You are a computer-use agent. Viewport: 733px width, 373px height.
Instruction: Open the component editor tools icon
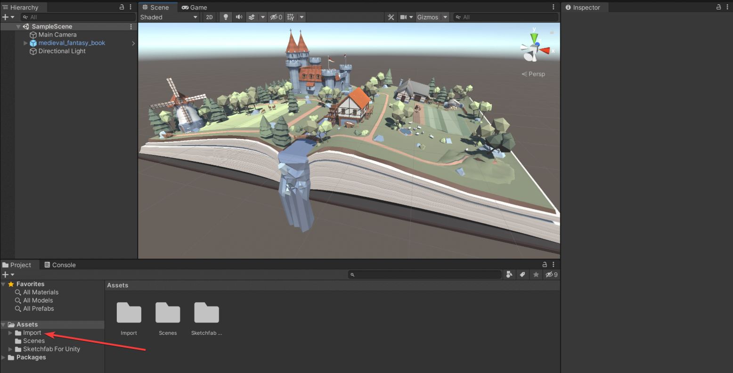click(391, 17)
